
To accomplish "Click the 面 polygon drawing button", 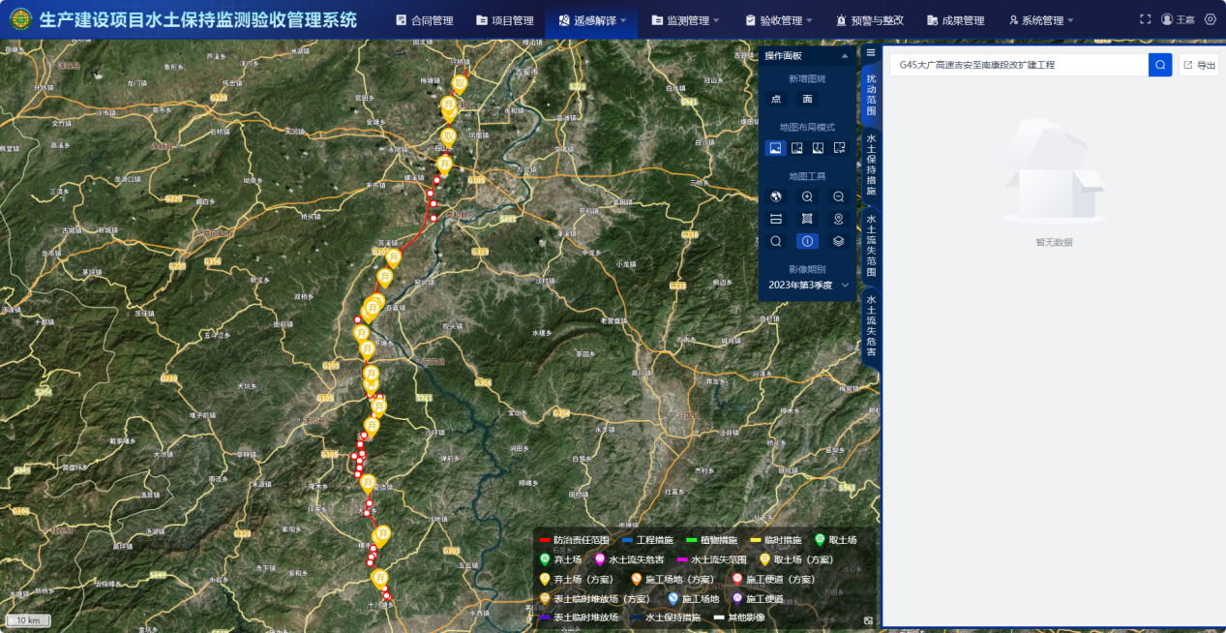I will pos(807,99).
